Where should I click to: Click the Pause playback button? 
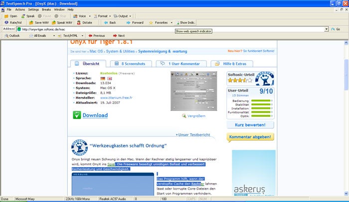coord(44,16)
